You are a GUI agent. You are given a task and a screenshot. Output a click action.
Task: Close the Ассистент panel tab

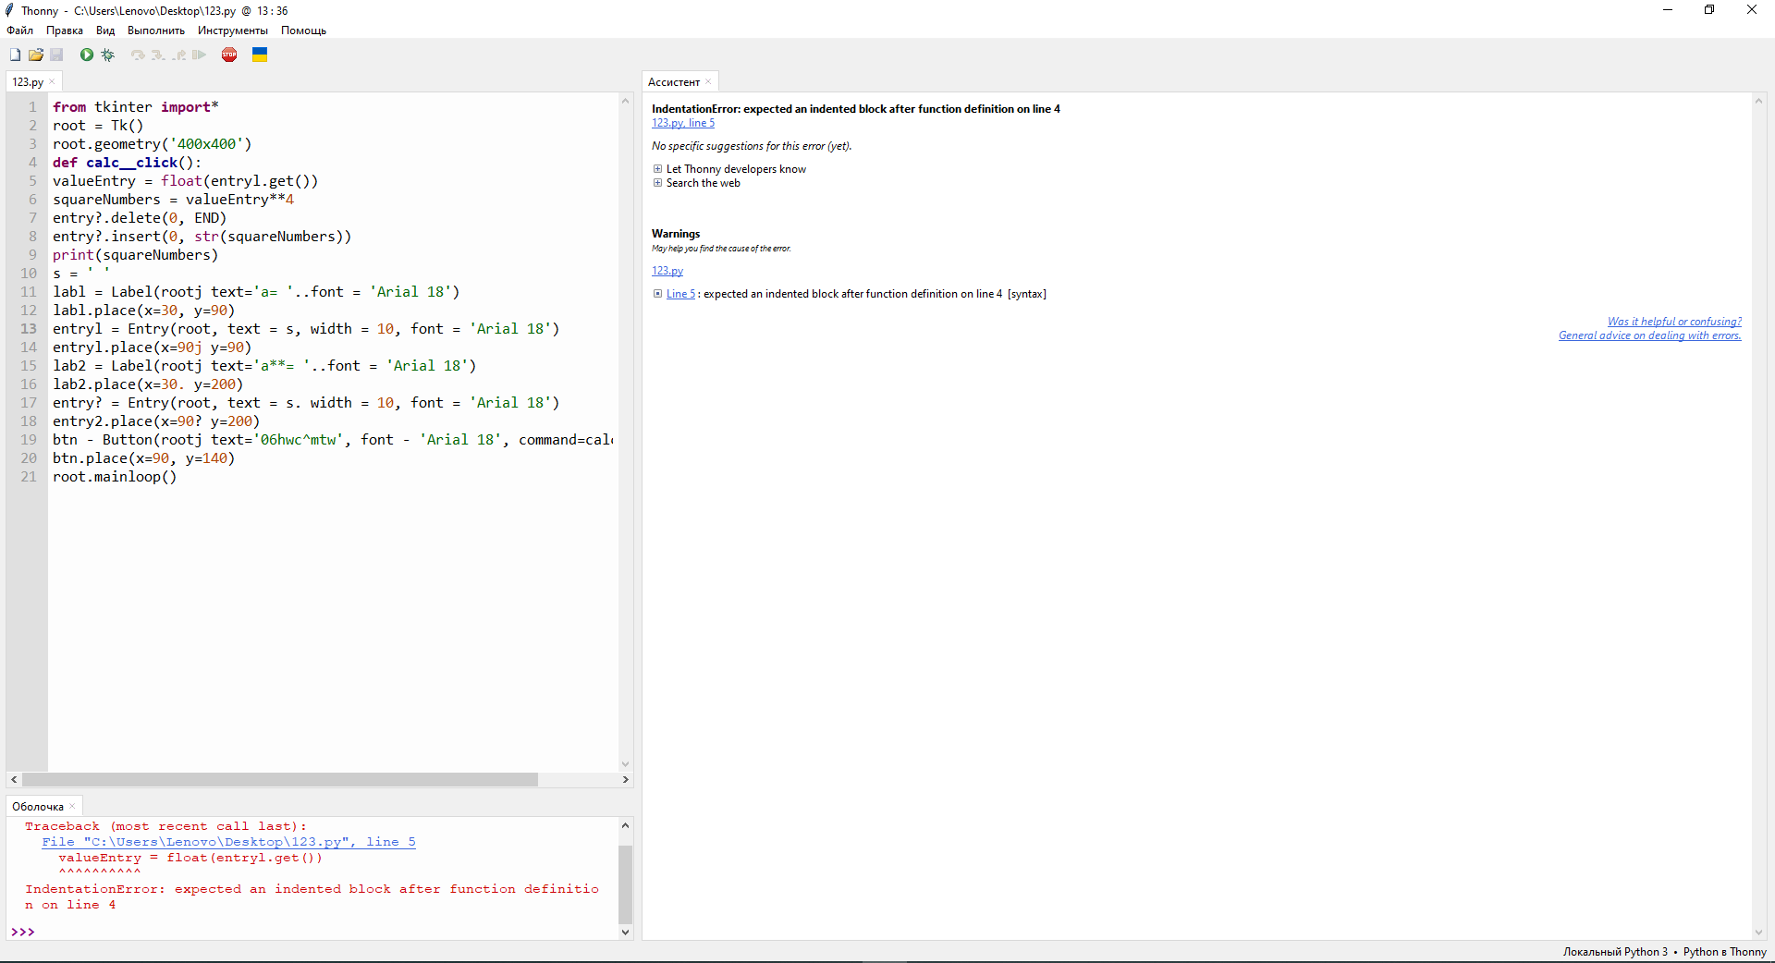pyautogui.click(x=708, y=82)
